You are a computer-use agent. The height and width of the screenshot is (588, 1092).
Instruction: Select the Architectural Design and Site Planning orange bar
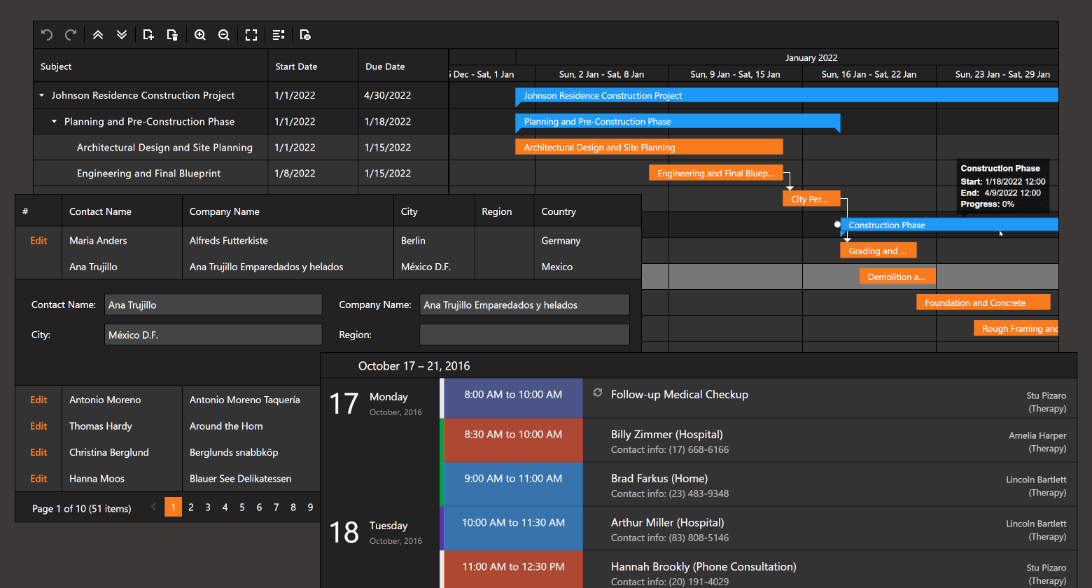point(649,147)
